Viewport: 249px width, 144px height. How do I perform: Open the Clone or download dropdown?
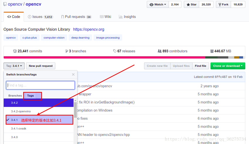pos(228,66)
